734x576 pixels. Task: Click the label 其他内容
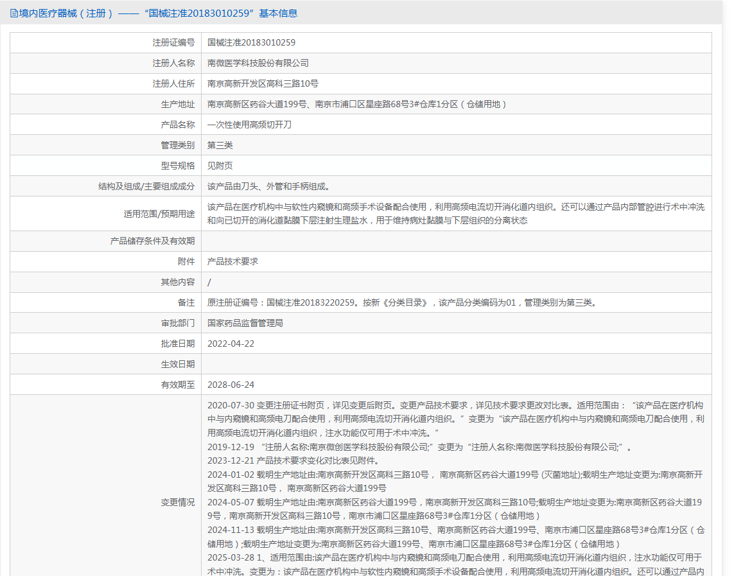click(x=177, y=282)
